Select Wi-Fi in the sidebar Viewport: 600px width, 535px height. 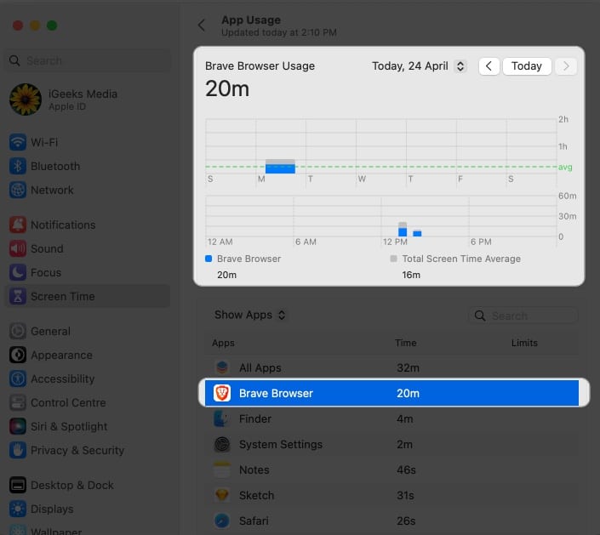[88, 142]
